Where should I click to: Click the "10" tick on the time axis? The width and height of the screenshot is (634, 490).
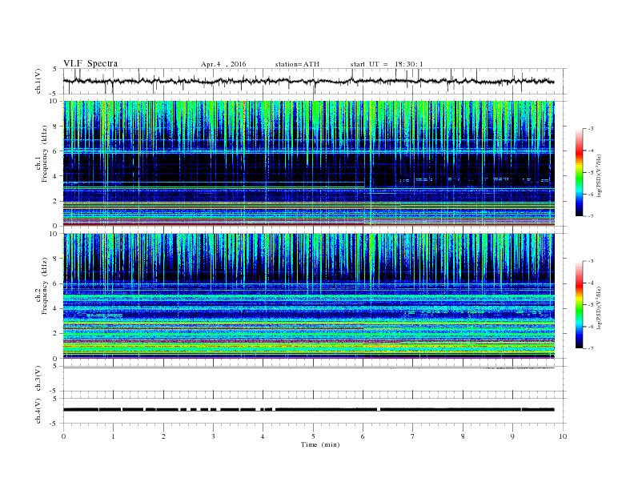click(563, 436)
